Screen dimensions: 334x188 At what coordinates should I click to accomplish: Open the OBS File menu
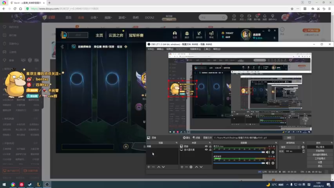tap(151, 49)
